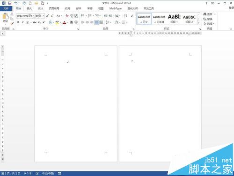Switch to the MathType tab
The image size is (234, 176).
point(116,8)
